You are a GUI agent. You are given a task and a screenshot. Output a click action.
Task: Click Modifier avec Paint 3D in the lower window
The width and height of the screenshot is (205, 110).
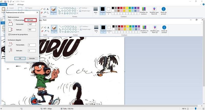tap(155, 29)
